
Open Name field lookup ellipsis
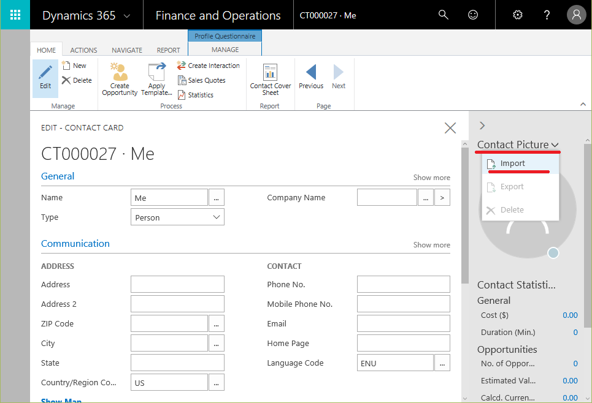217,198
